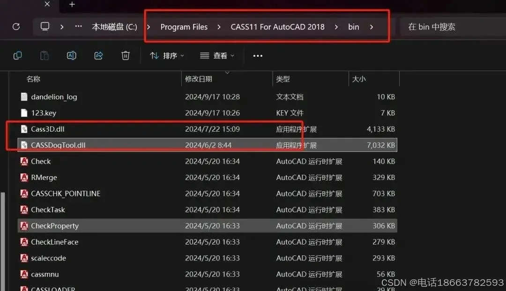Select the CASSCHK_POINTLINE file name
Screen dimensions: 506x291
tap(66, 194)
